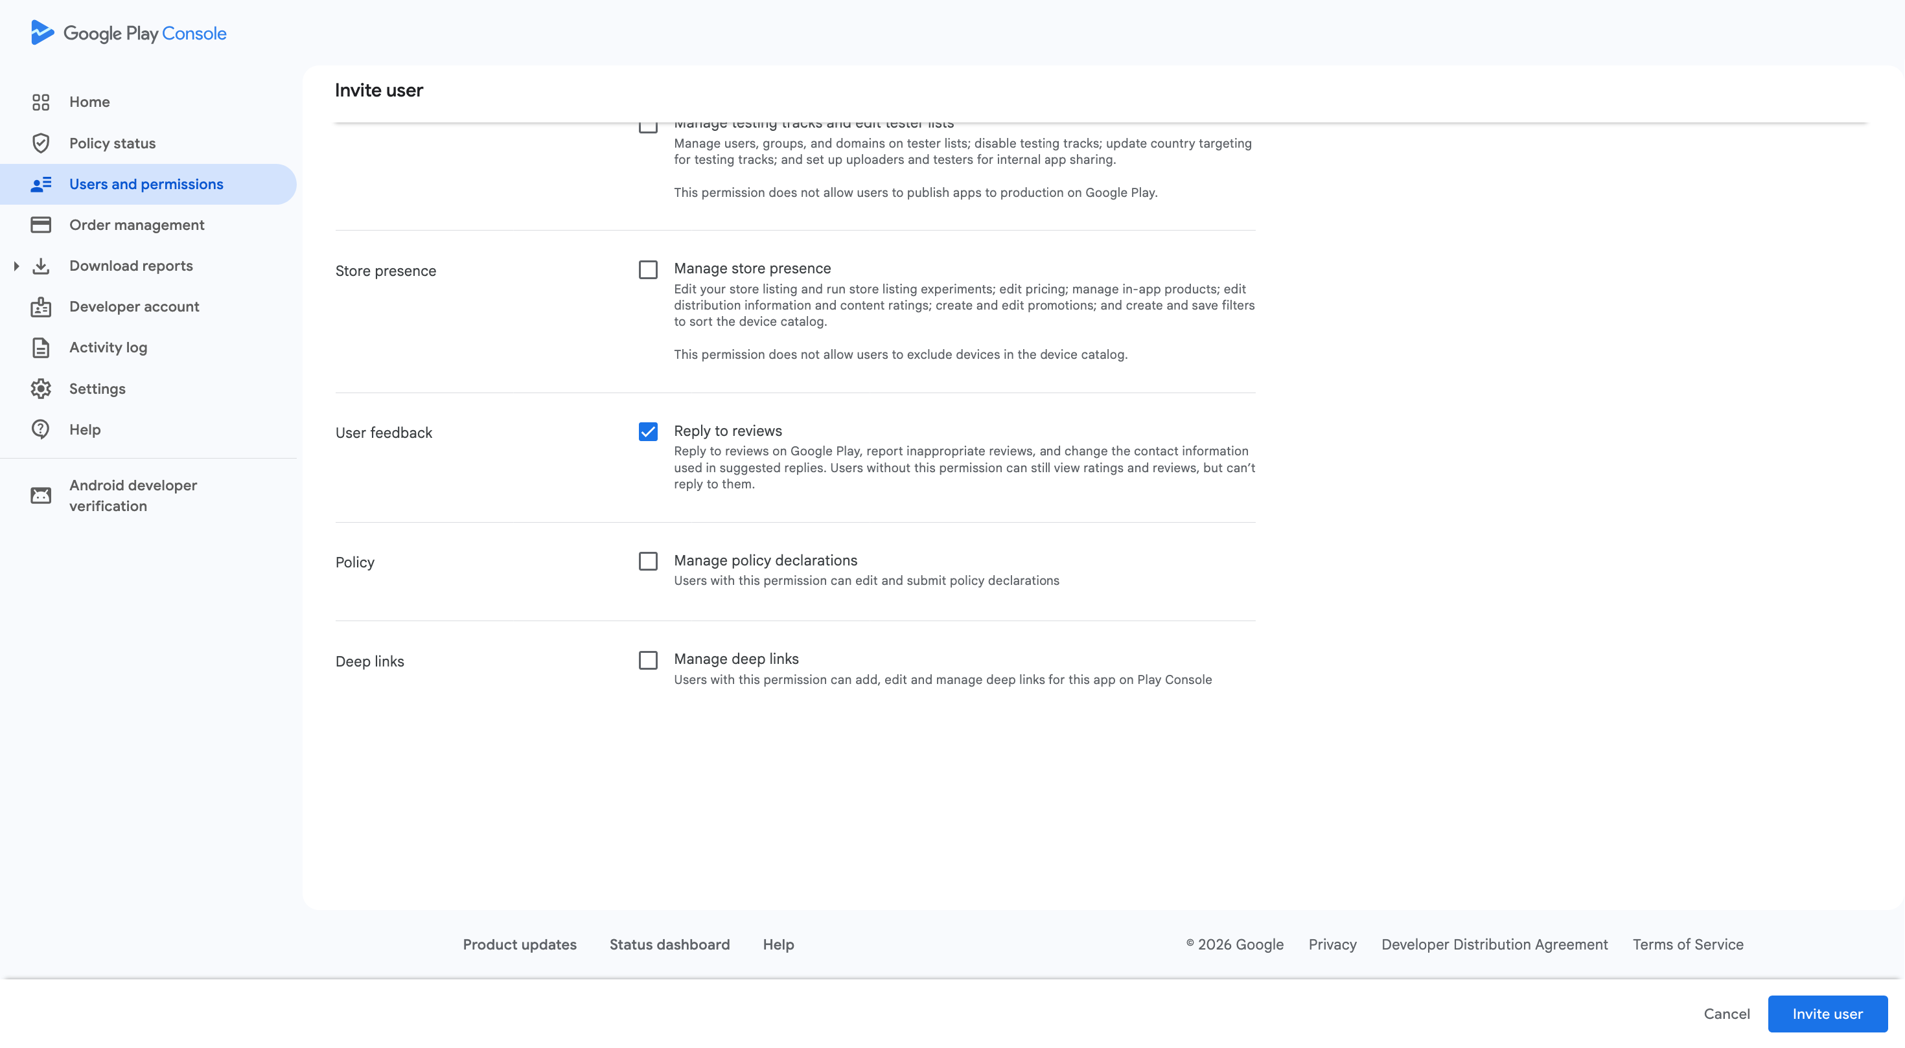Screen dimensions: 1905x1048
Task: Expand the Download reports section
Action: (x=16, y=266)
